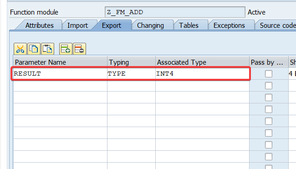This screenshot has width=296, height=169.
Task: Toggle the third row Pass by Value checkbox
Action: 268,97
